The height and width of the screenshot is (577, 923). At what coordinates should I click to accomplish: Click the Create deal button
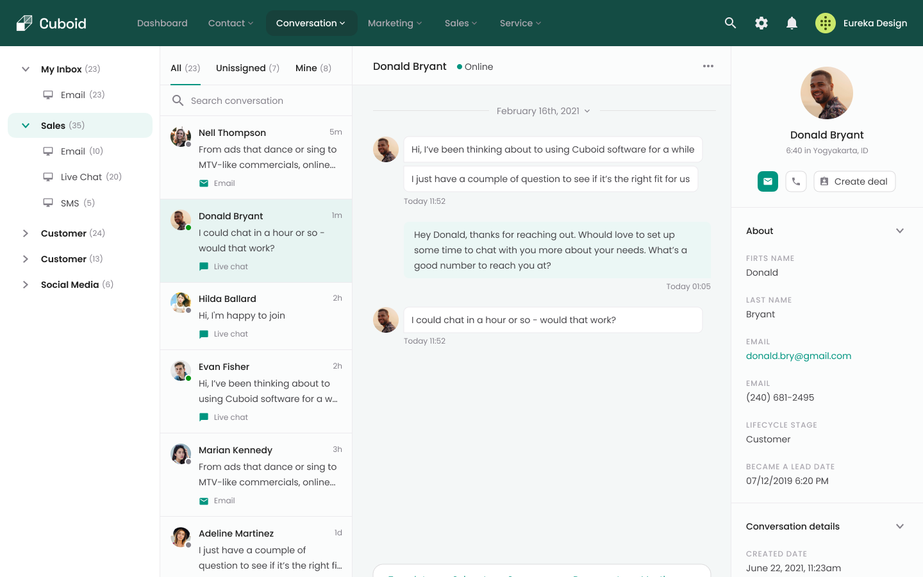coord(854,181)
